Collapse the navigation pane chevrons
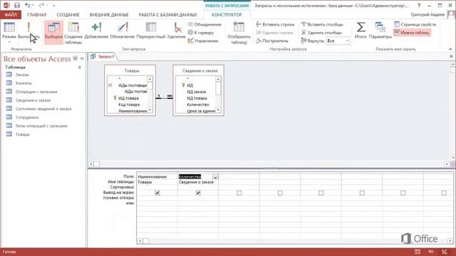 82,58
